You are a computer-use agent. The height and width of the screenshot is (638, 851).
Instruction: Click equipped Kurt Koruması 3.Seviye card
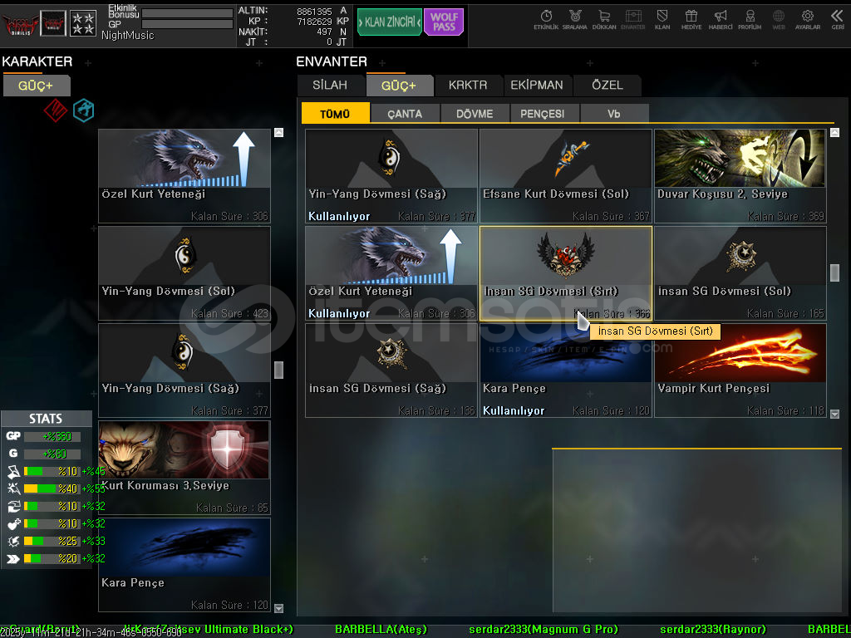184,468
